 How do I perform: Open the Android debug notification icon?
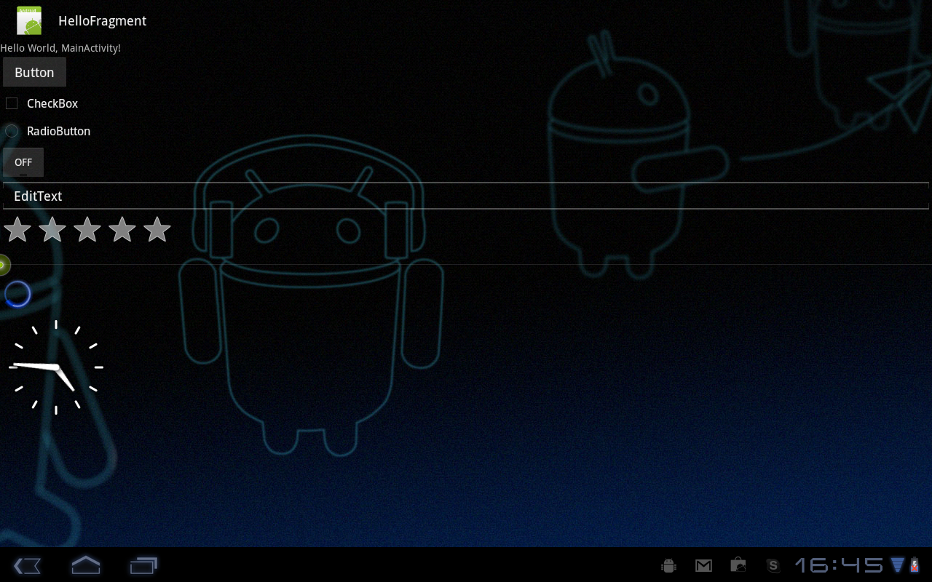[668, 565]
